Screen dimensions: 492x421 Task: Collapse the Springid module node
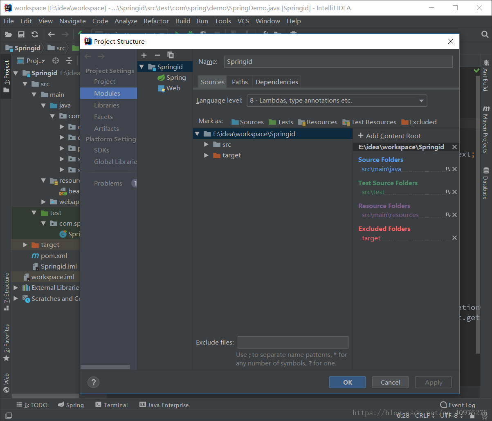tap(142, 67)
